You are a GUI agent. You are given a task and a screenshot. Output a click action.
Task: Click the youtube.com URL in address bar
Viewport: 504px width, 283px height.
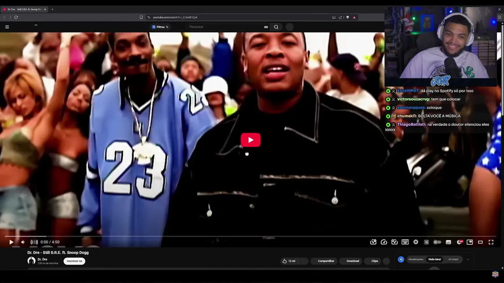pos(175,17)
